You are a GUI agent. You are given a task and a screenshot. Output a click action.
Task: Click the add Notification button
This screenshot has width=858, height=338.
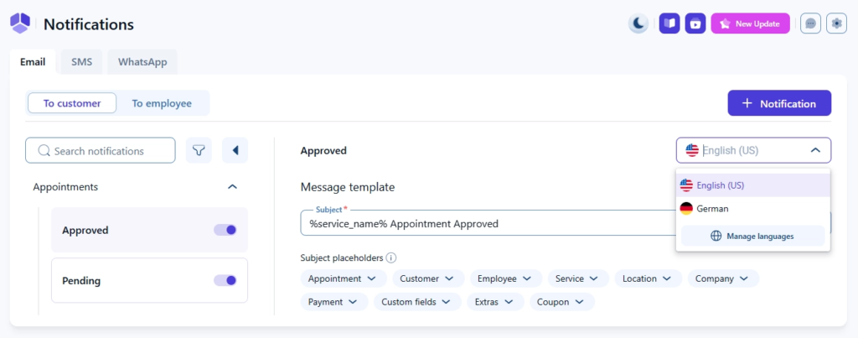[778, 103]
